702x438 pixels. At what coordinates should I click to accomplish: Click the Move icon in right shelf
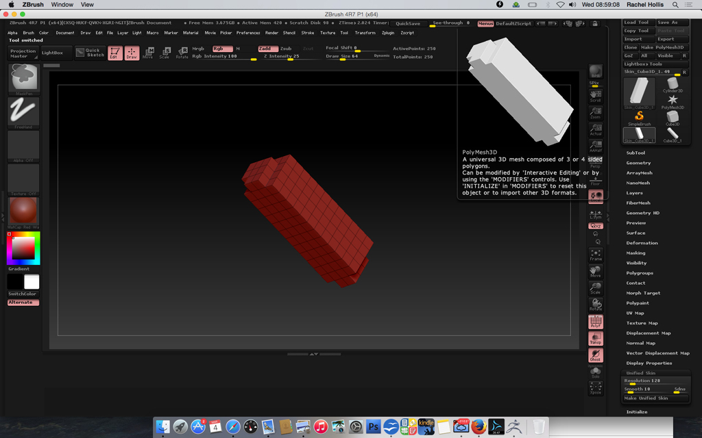[596, 271]
